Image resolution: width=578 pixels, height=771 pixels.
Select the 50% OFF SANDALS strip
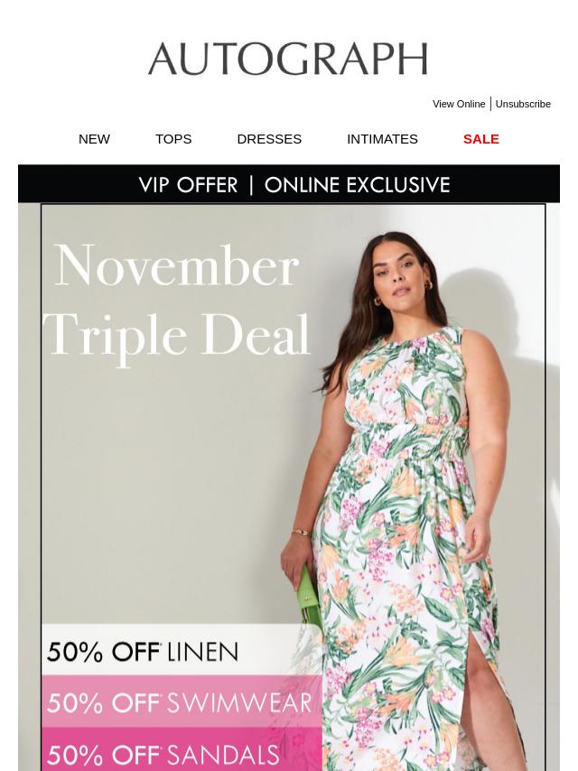(x=181, y=749)
